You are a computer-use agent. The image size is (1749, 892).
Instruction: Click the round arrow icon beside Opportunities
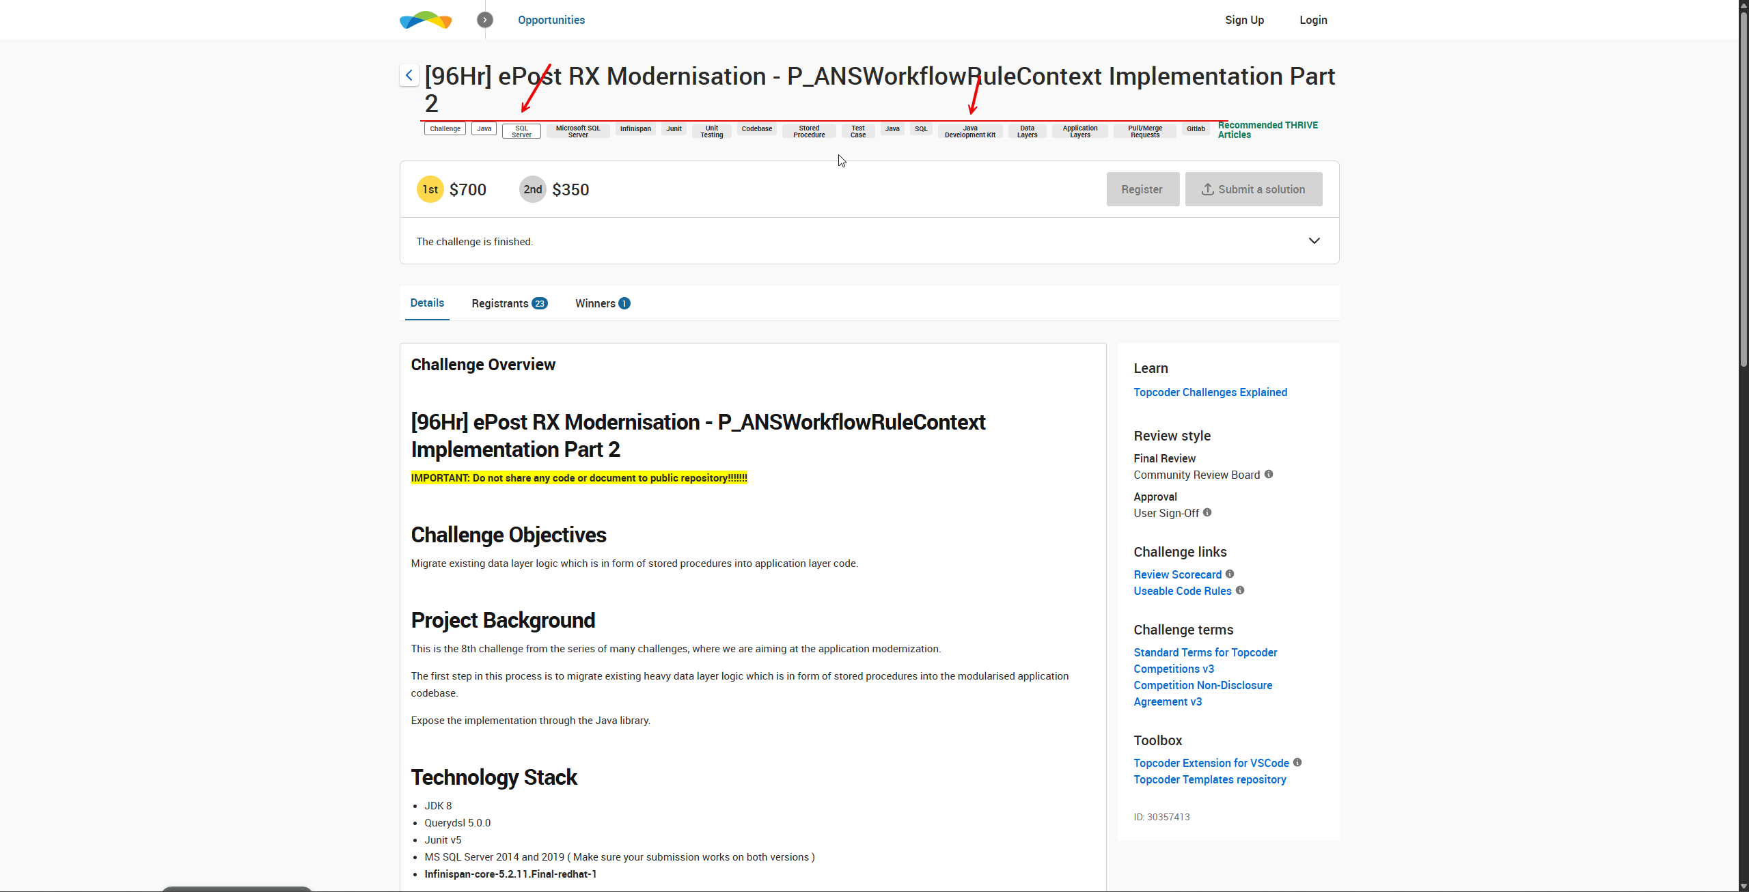(484, 20)
